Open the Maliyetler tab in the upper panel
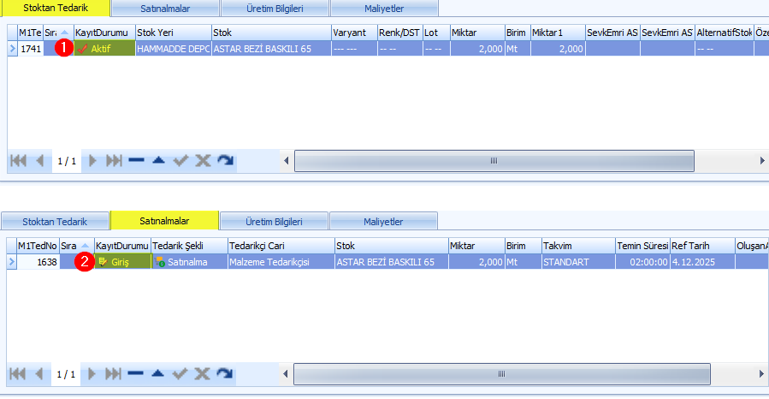The height and width of the screenshot is (399, 769). click(383, 9)
